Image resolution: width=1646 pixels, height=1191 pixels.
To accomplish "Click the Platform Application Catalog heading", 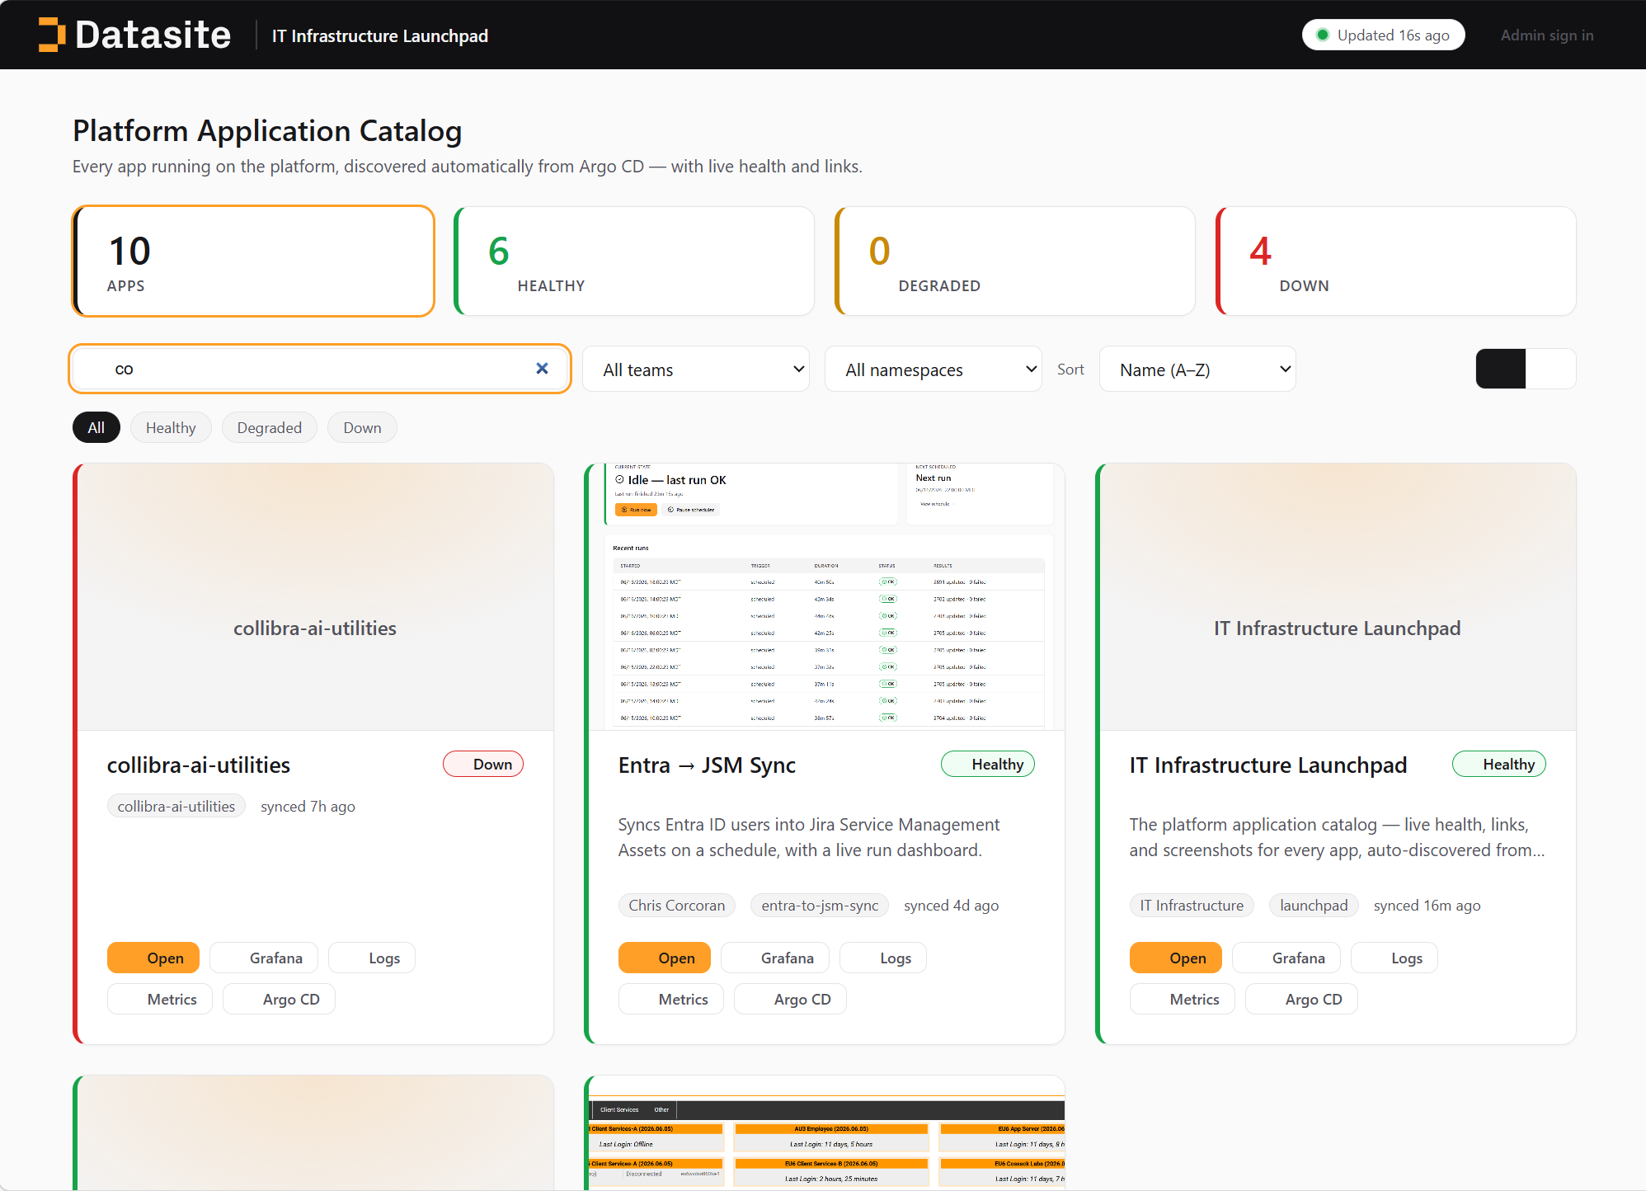I will [267, 130].
